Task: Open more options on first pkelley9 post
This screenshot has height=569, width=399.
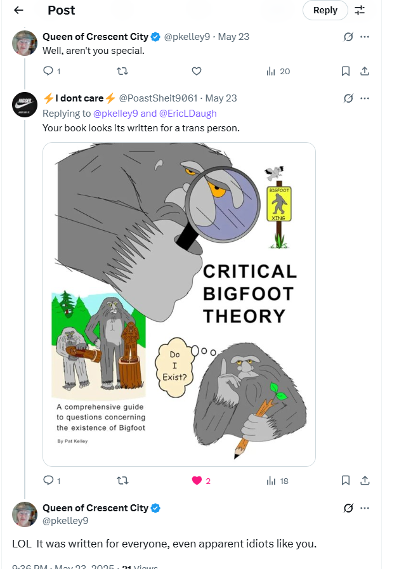Action: pyautogui.click(x=365, y=37)
